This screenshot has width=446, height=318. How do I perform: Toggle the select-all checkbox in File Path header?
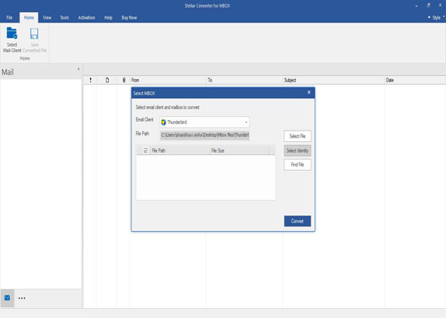[146, 150]
